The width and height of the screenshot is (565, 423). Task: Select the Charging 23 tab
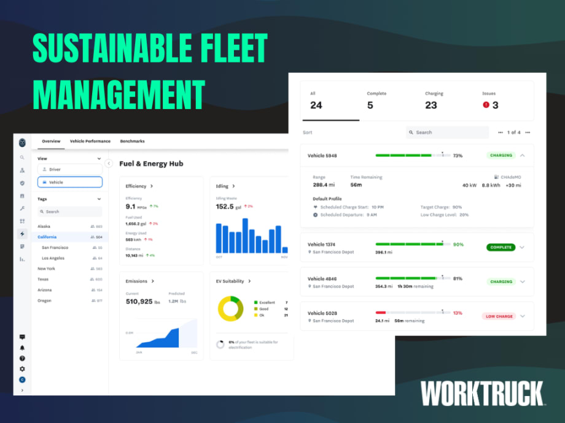pos(434,101)
